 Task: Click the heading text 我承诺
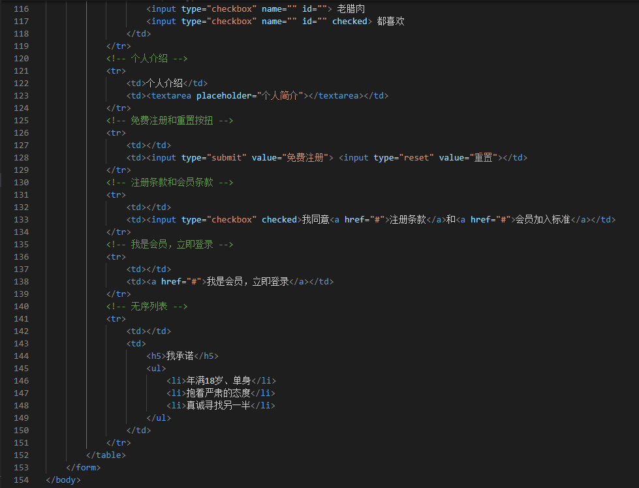point(179,356)
